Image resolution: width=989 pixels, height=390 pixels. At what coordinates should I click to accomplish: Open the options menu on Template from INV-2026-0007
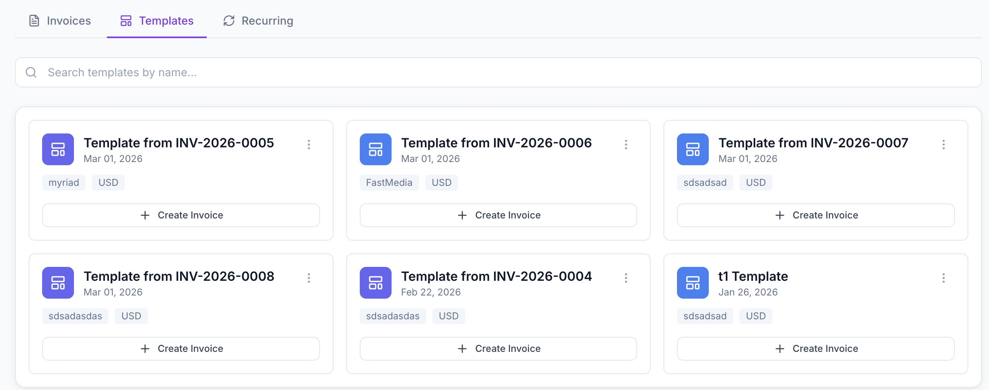point(944,145)
